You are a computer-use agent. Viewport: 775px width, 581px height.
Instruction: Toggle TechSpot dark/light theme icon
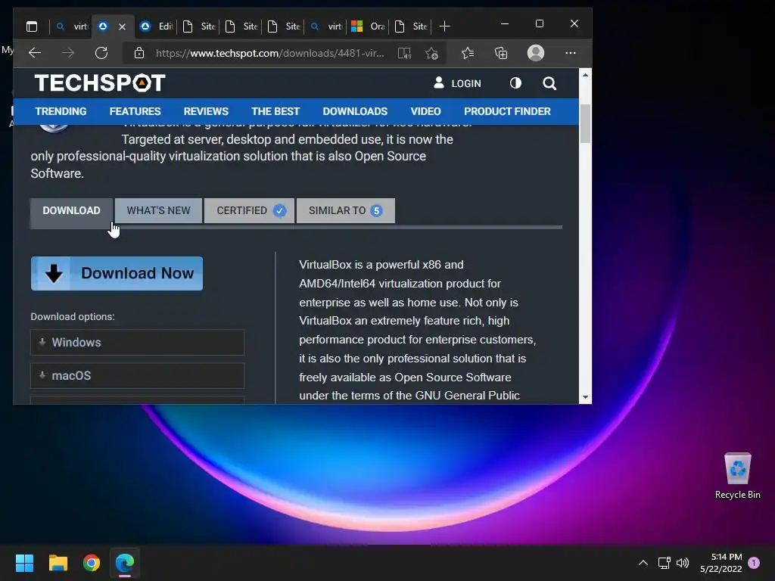515,83
